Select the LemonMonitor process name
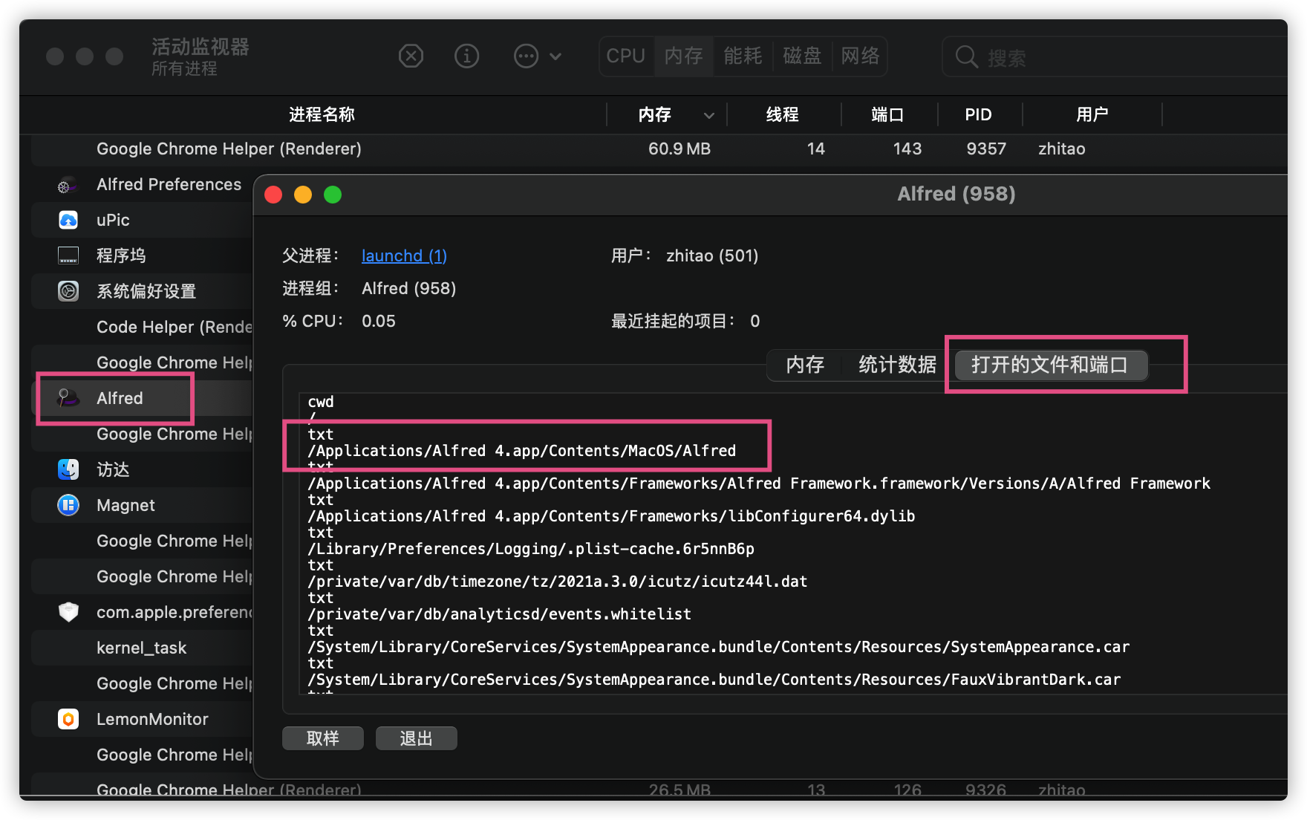Viewport: 1307px width, 820px height. (152, 719)
